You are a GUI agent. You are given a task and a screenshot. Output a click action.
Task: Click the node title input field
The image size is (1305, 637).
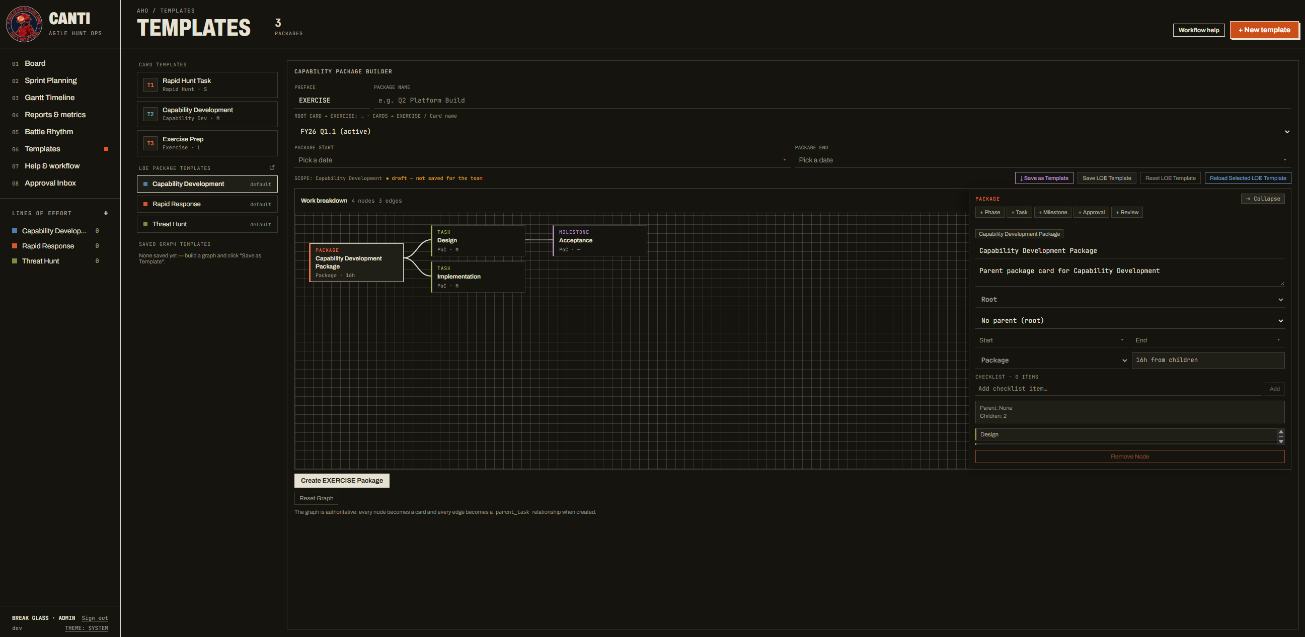[x=1130, y=251]
